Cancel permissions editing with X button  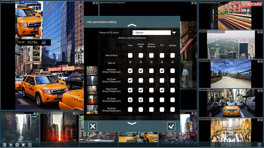point(93,126)
